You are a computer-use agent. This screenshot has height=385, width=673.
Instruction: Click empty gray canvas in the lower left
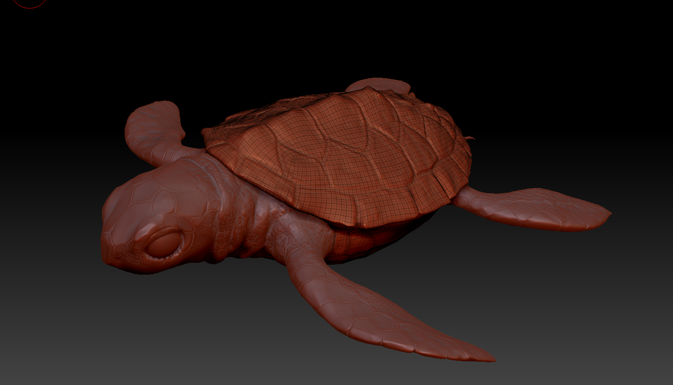tap(71, 341)
